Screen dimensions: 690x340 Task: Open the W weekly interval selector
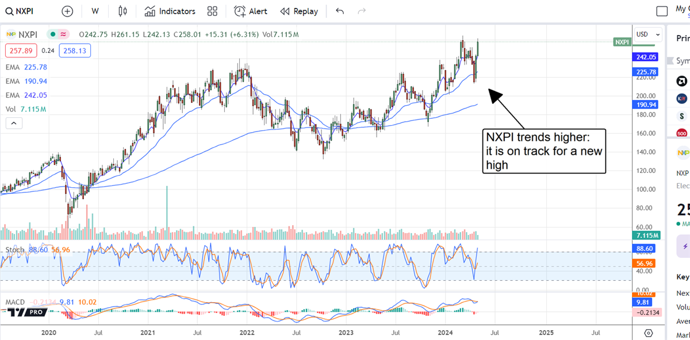pyautogui.click(x=95, y=11)
